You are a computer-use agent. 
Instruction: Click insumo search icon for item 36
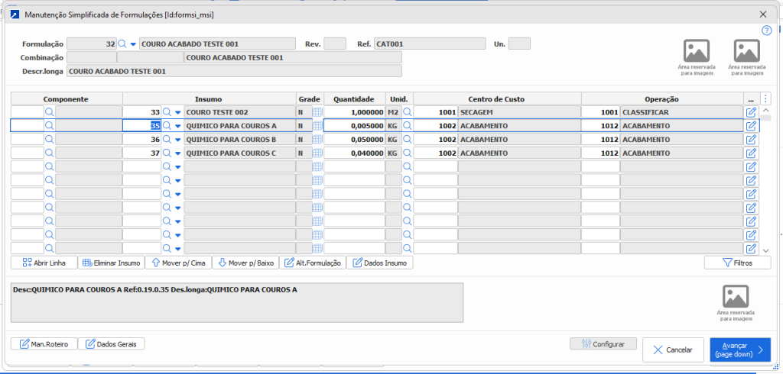(167, 140)
